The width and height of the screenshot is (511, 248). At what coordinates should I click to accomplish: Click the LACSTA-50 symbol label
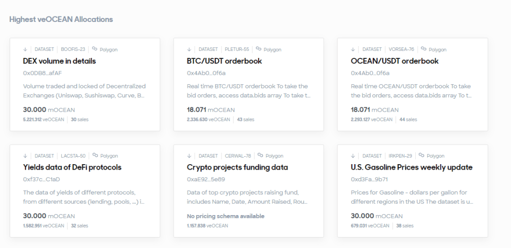pyautogui.click(x=73, y=156)
